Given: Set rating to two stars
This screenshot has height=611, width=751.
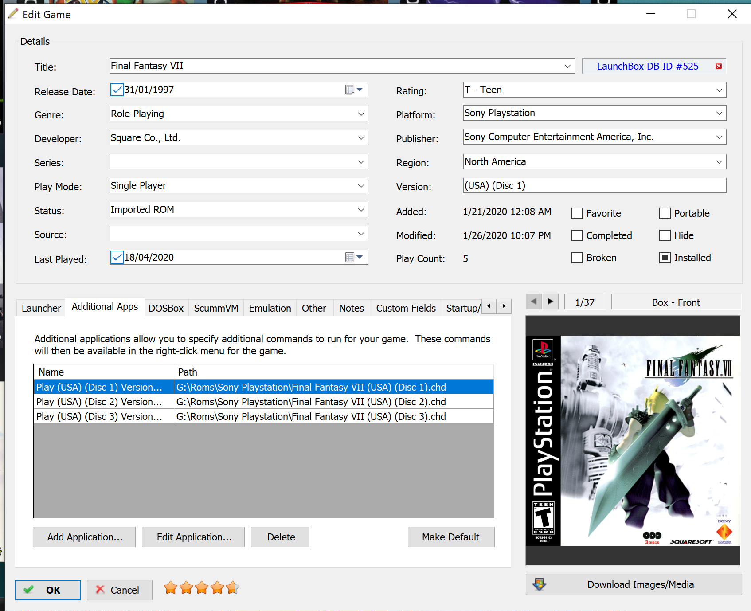Looking at the screenshot, I should [186, 588].
